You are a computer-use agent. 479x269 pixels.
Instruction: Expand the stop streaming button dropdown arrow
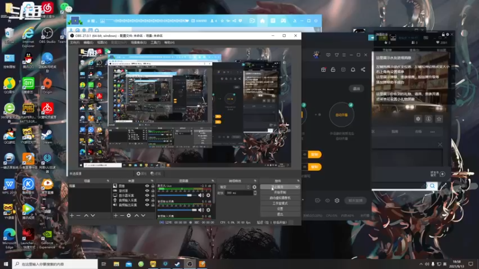click(297, 187)
